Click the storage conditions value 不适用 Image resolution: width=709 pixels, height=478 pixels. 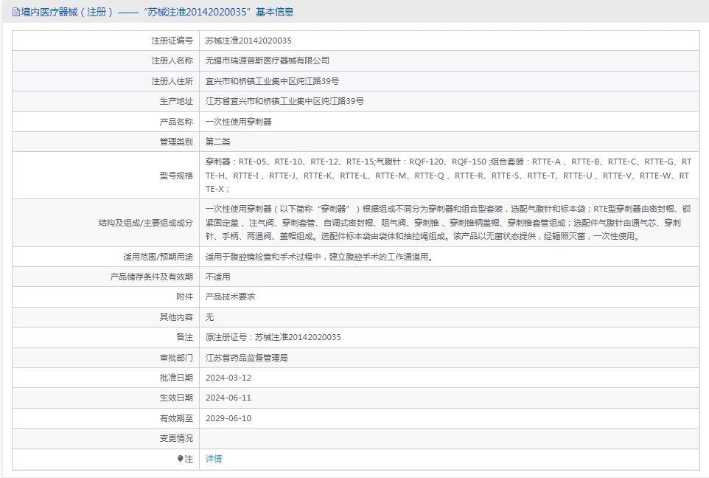tap(217, 277)
